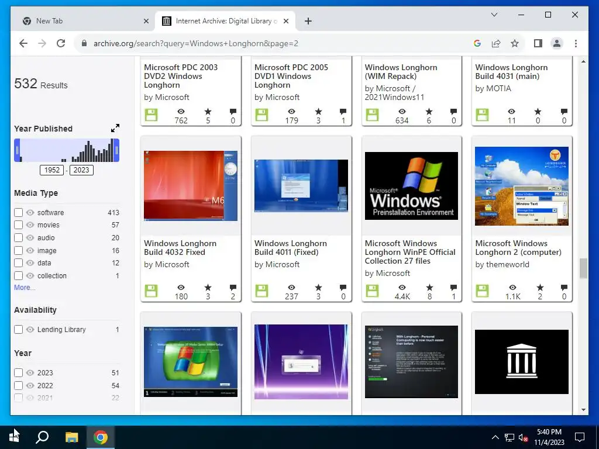Click the left handle of year range slider
This screenshot has height=449, width=599.
click(17, 150)
